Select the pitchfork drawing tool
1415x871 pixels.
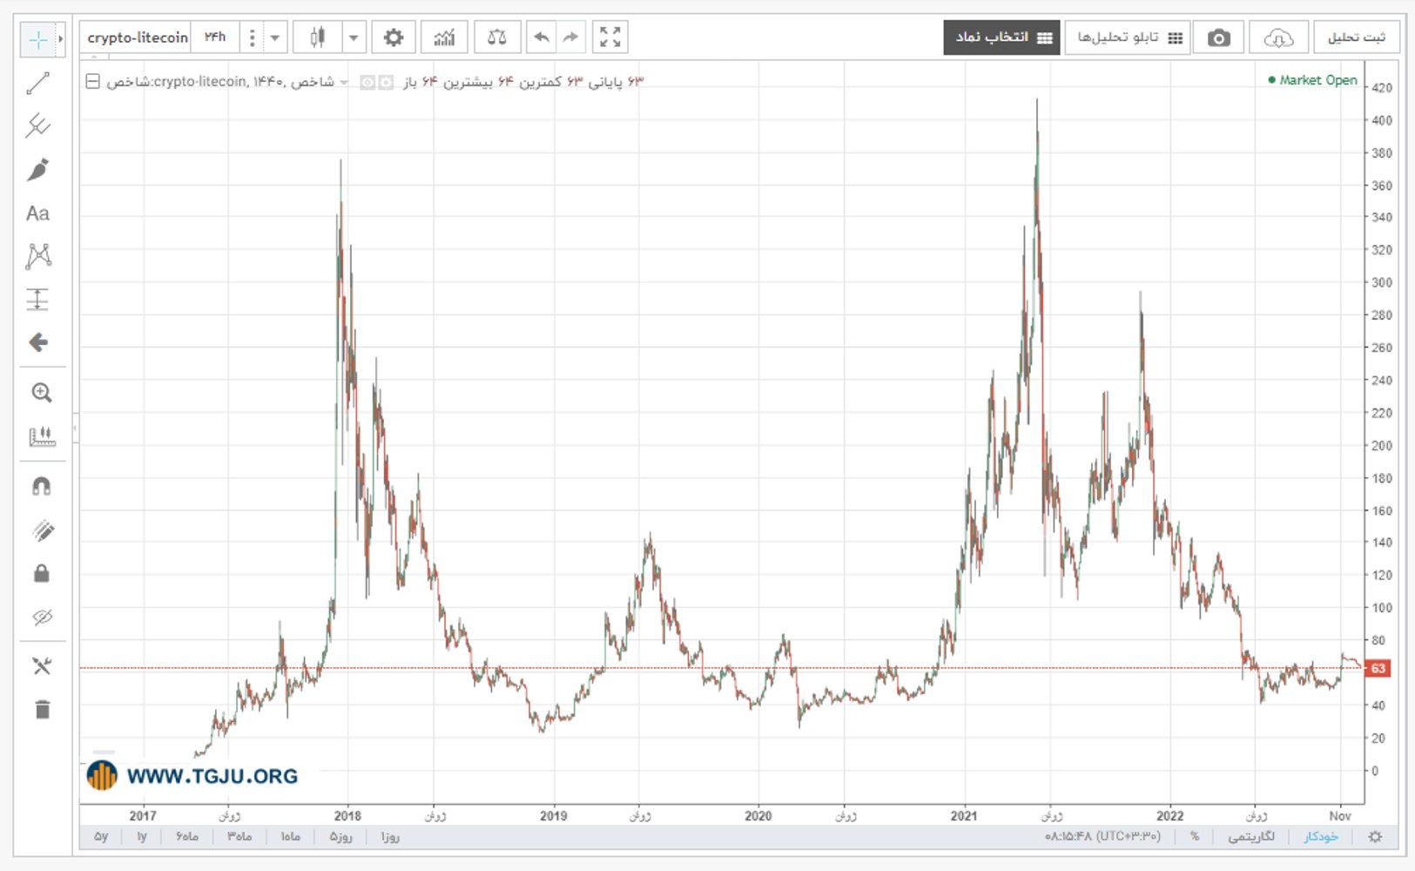(37, 126)
